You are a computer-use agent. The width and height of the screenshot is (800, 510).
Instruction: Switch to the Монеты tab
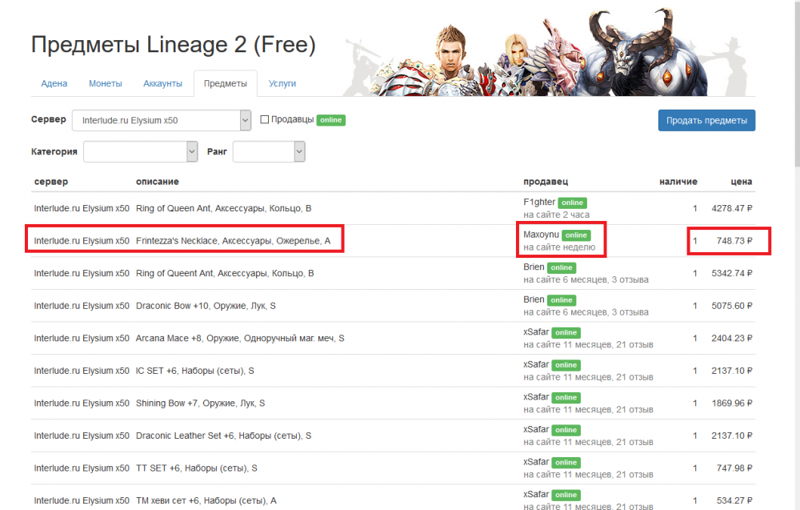(106, 83)
